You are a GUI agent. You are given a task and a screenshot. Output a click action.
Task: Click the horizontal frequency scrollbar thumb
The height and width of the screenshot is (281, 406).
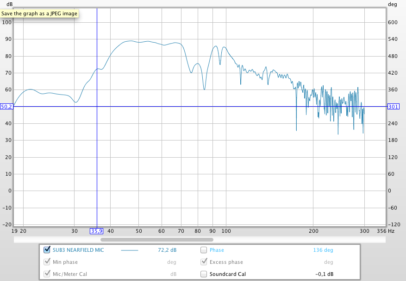tap(157, 240)
